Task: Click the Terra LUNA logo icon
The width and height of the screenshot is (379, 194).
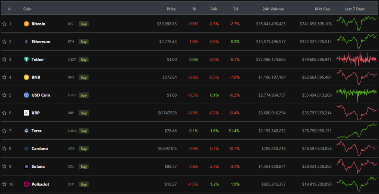Action: click(26, 131)
